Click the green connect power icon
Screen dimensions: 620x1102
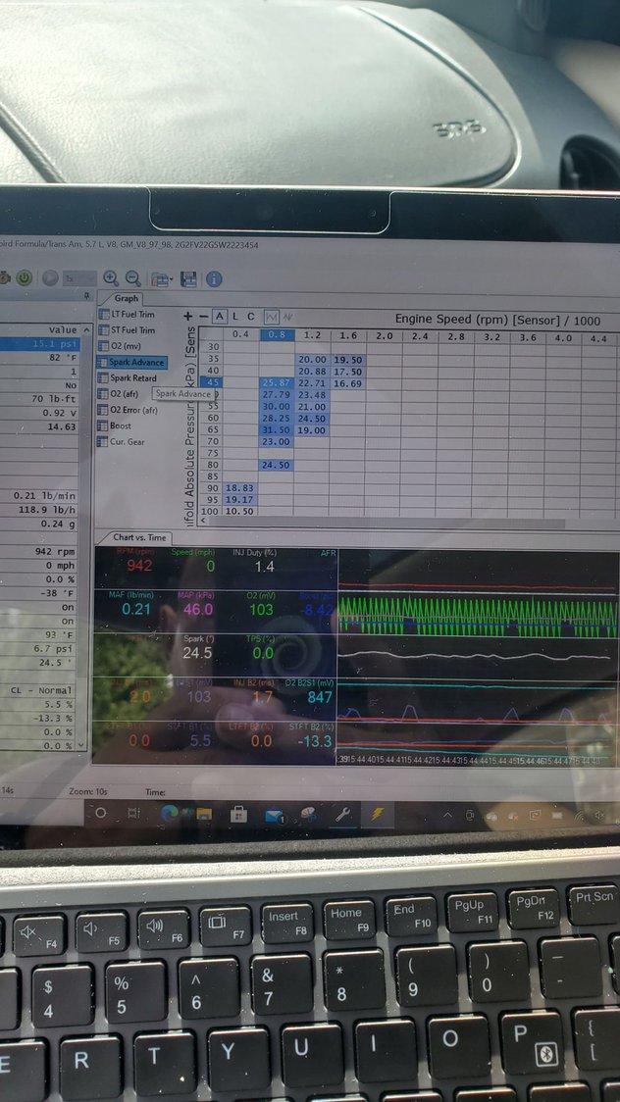[x=23, y=278]
